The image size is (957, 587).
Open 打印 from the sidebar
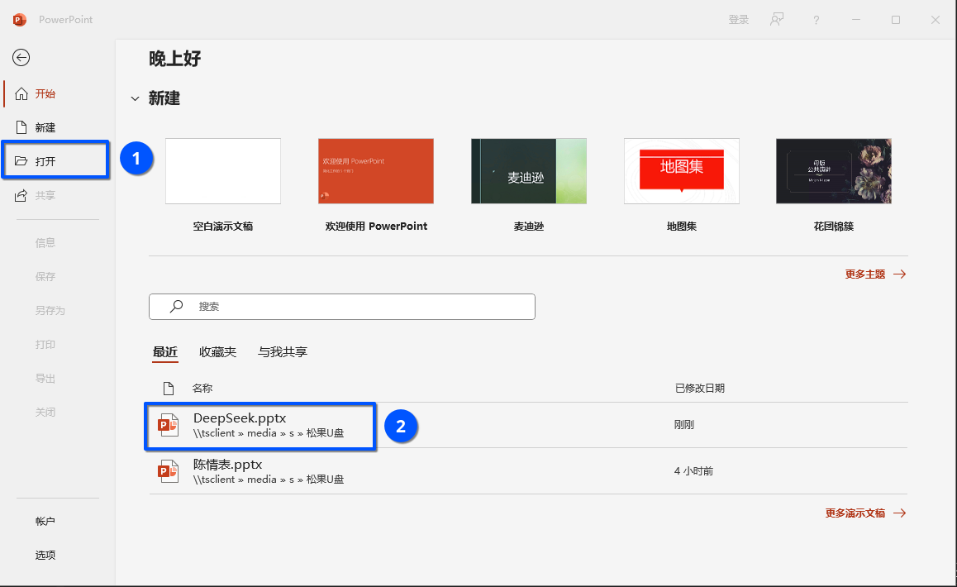45,345
